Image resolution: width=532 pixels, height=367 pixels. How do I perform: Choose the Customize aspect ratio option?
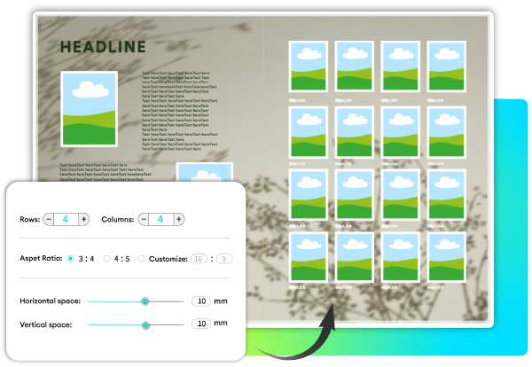pyautogui.click(x=141, y=259)
